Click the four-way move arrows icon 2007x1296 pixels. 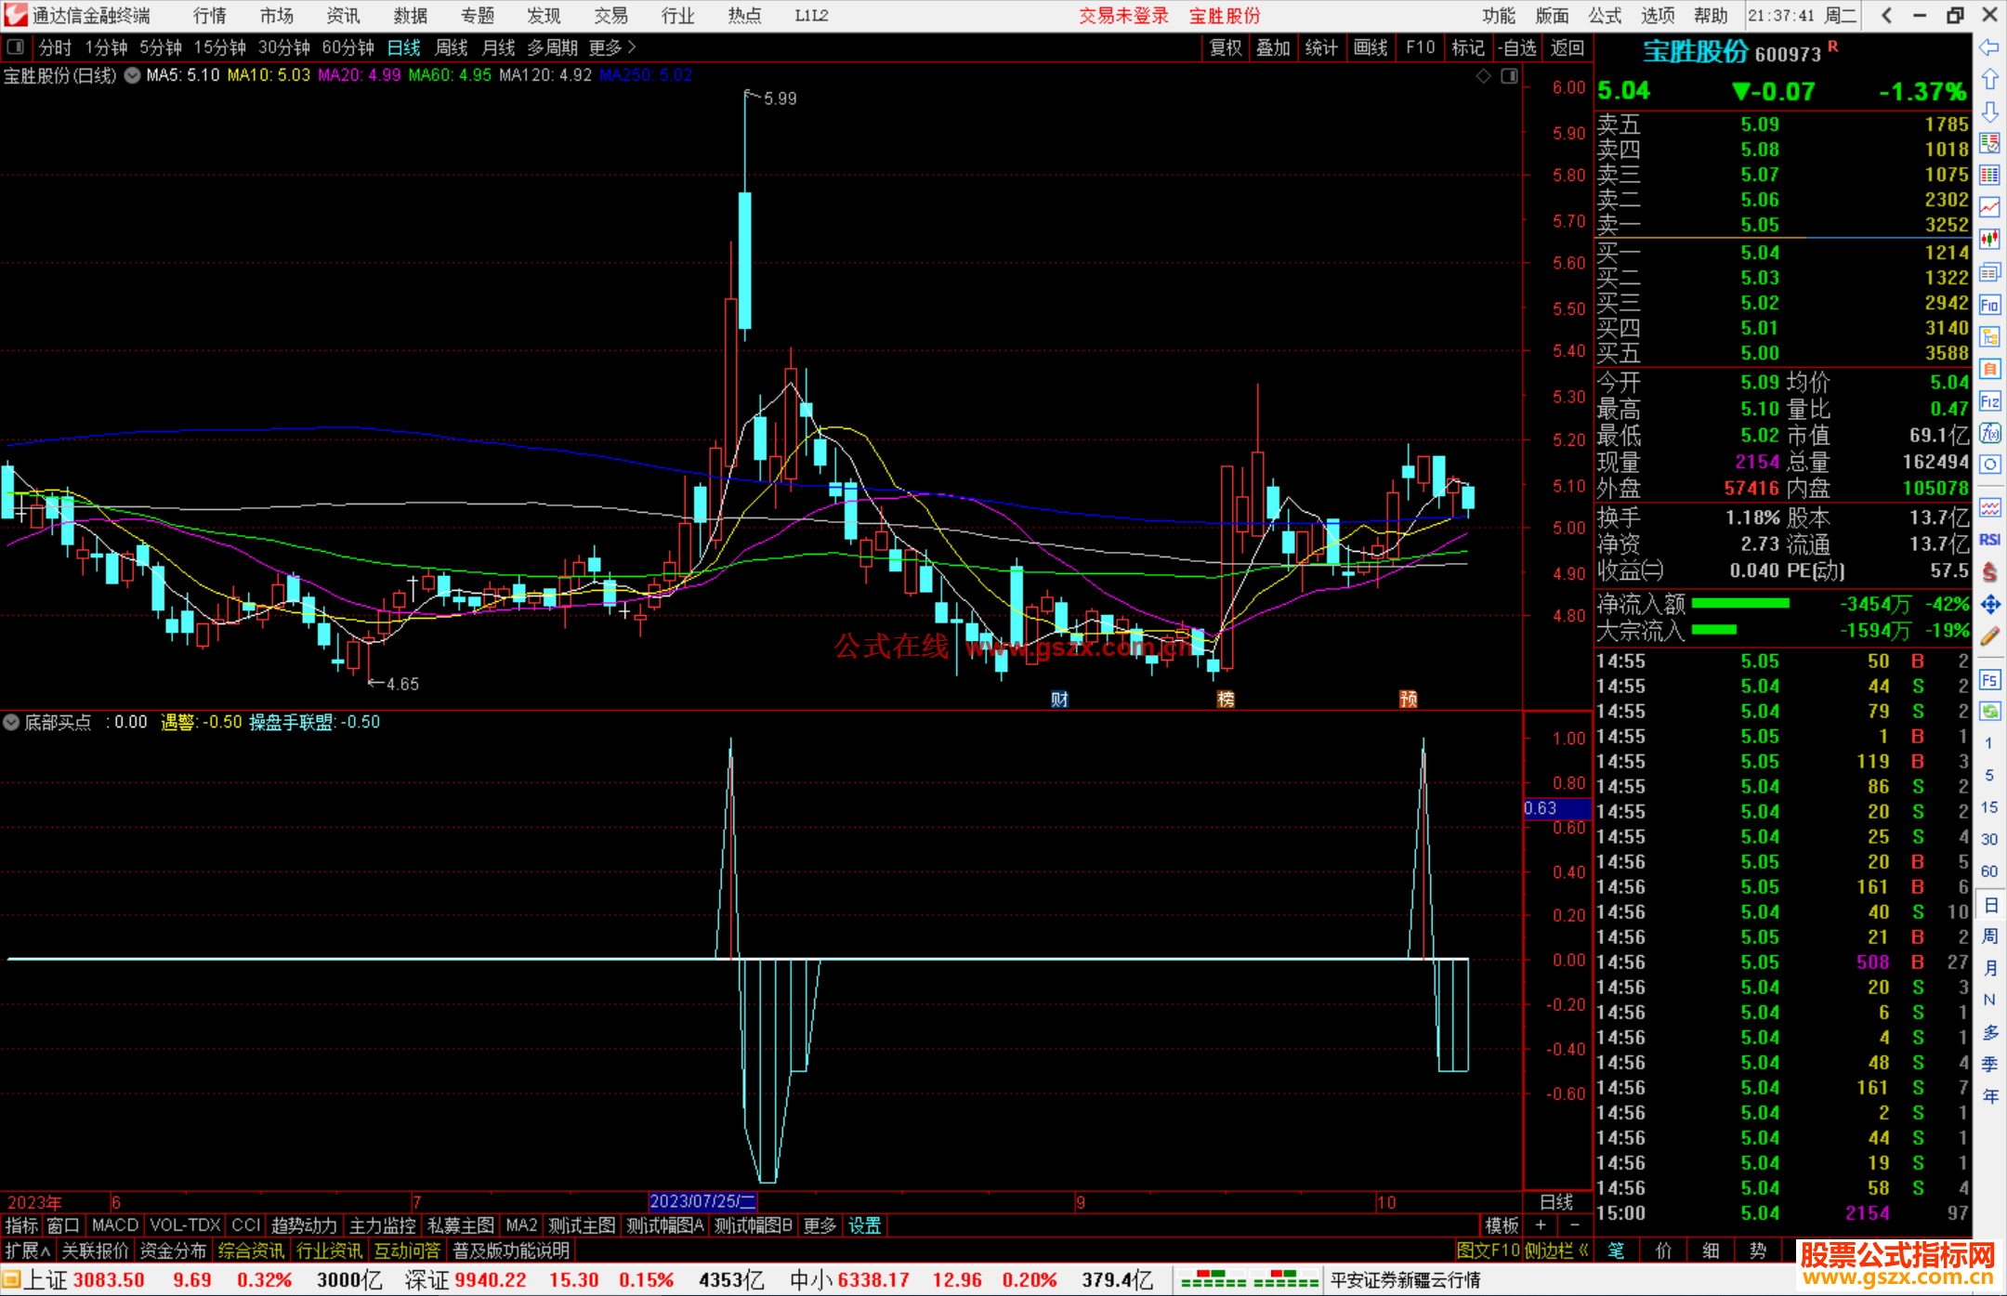click(x=1989, y=605)
